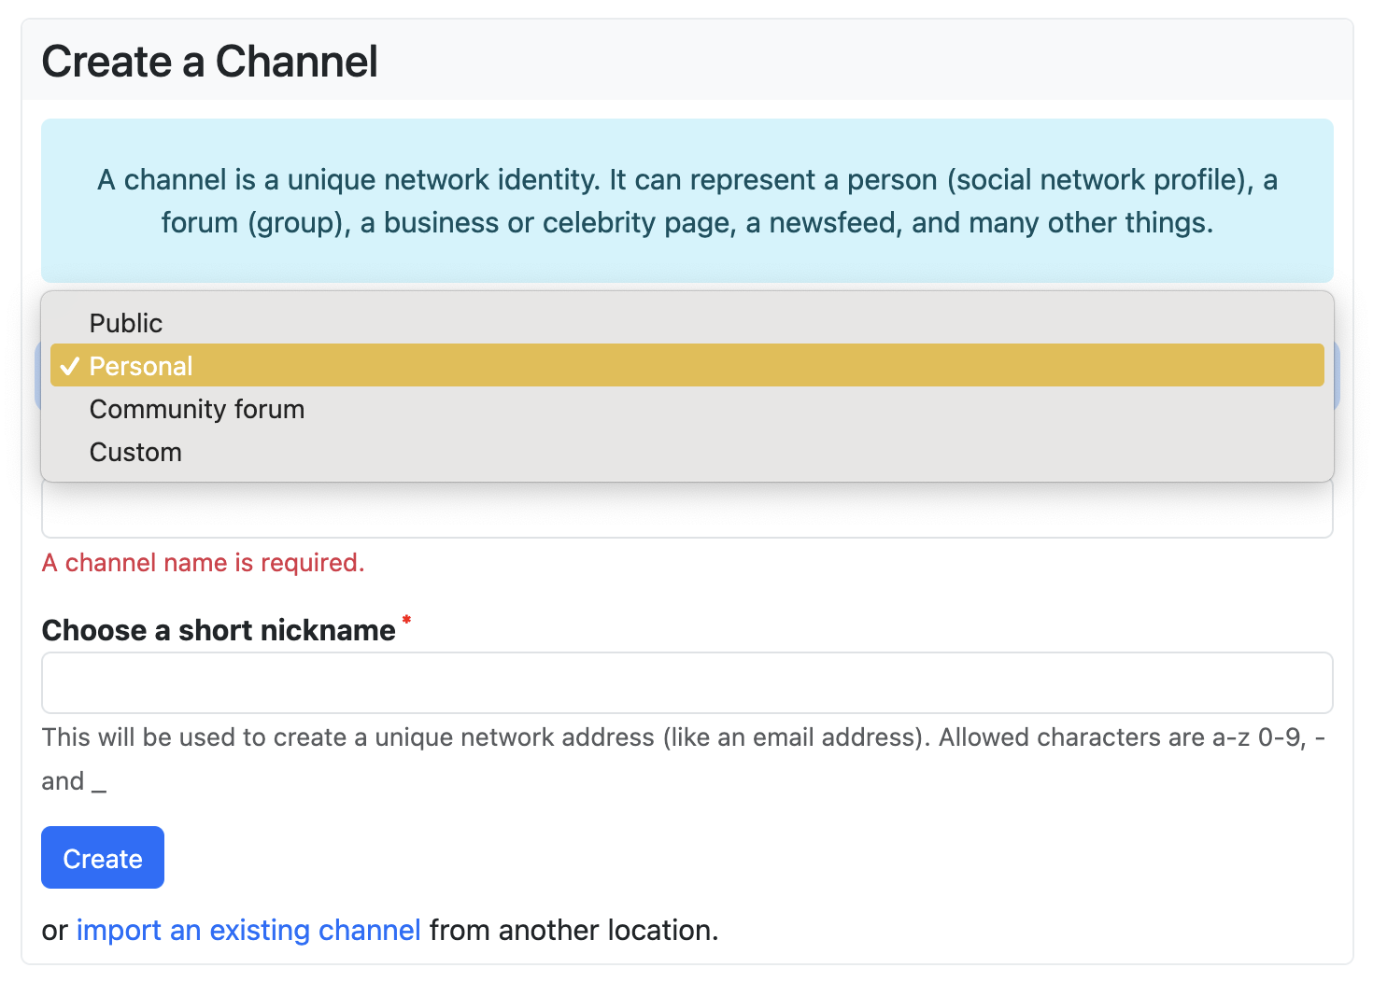Select the Public channel type option
This screenshot has height=982, width=1373.
click(687, 323)
